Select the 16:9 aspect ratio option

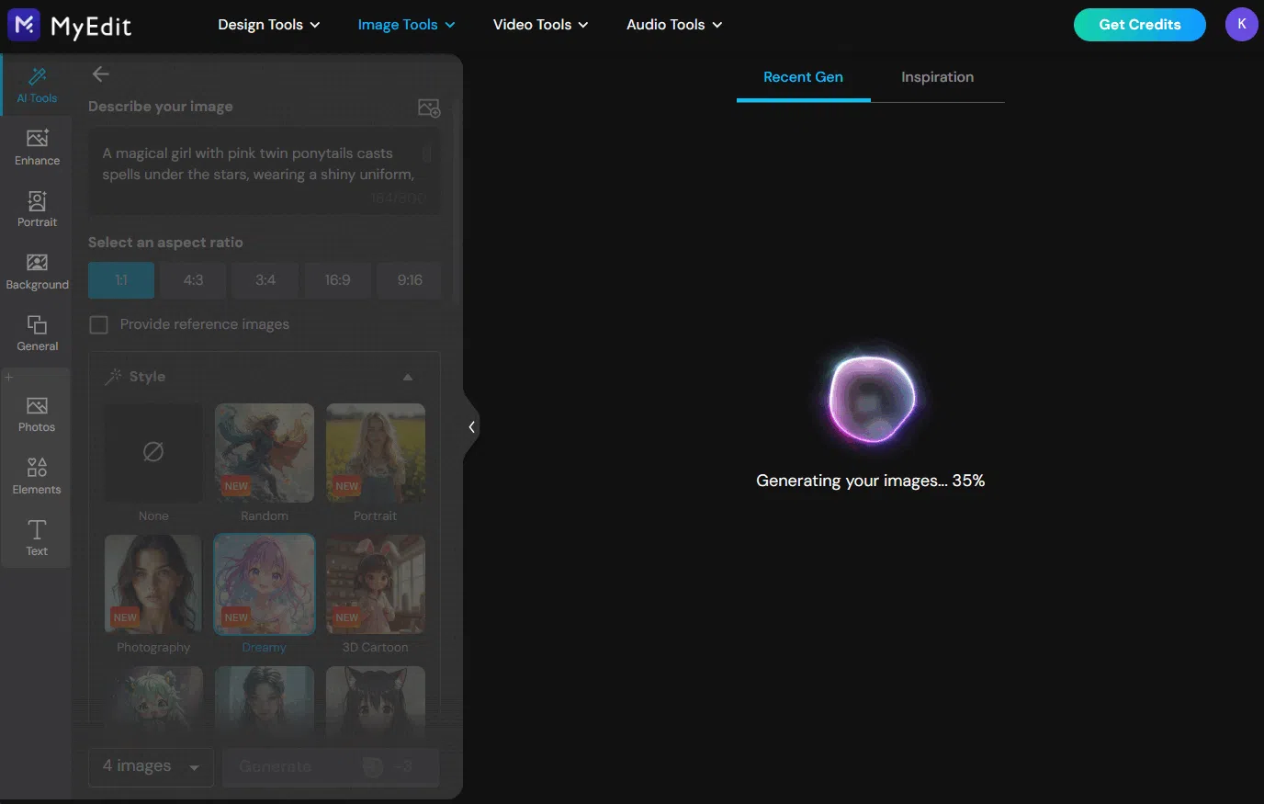pos(337,280)
